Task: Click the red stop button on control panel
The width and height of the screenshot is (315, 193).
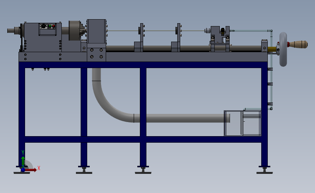Action: click(x=53, y=26)
